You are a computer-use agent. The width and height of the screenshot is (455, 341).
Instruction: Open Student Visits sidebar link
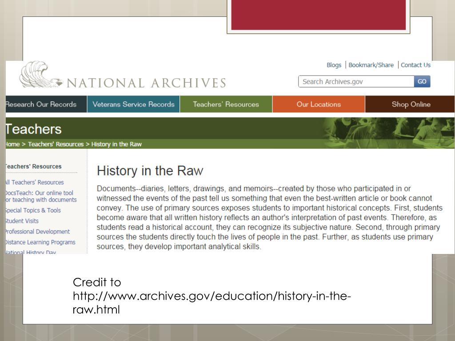point(22,221)
